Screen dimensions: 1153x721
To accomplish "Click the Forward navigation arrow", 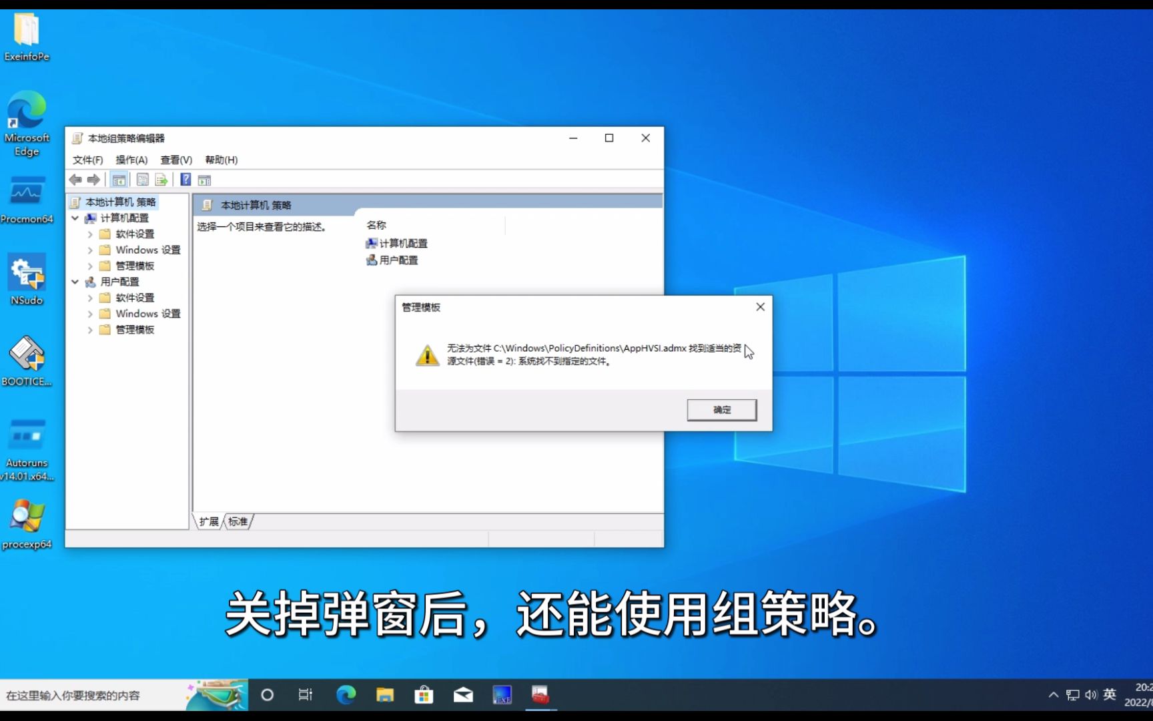I will pos(93,180).
